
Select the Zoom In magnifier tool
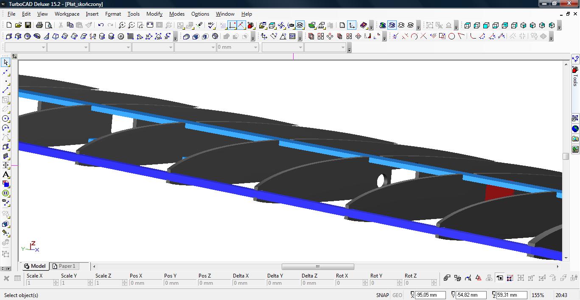(122, 25)
